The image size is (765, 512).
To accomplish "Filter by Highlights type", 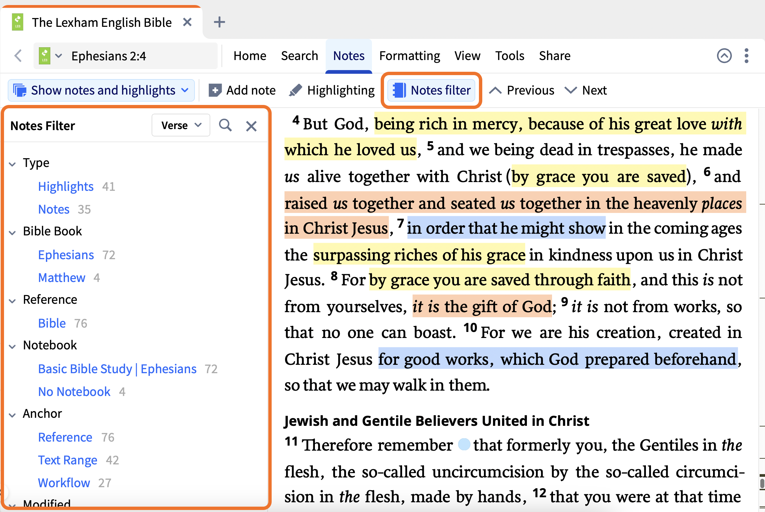I will pos(66,186).
